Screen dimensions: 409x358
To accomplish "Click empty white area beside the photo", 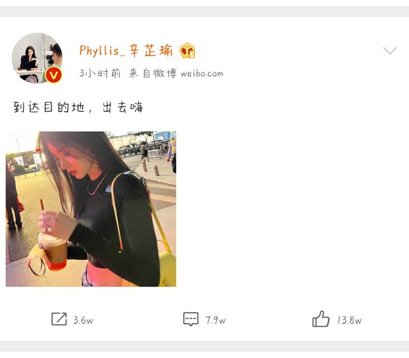I will pyautogui.click(x=287, y=209).
